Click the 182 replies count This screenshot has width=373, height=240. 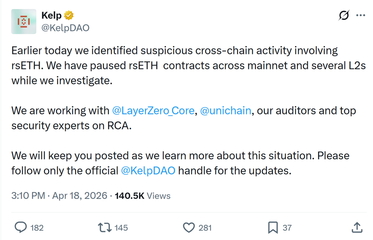coord(37,228)
